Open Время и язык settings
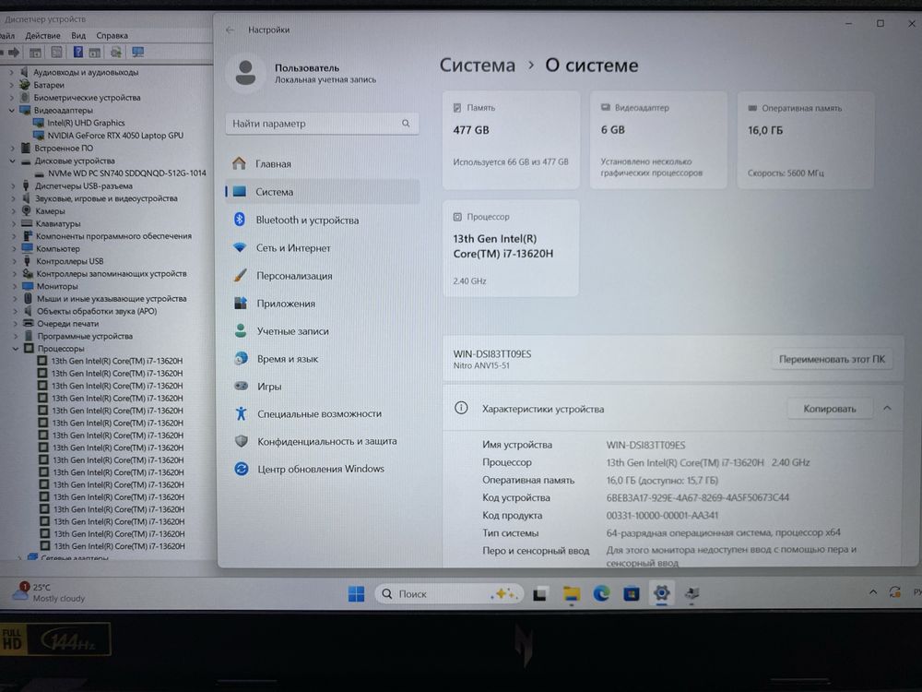The width and height of the screenshot is (922, 692). (x=322, y=359)
